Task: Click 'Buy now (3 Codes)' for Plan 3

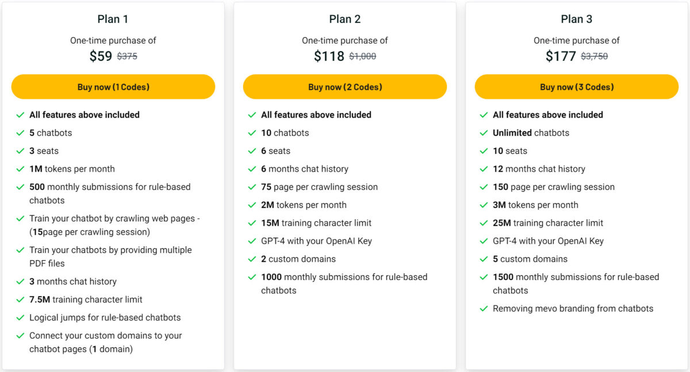Action: (577, 86)
